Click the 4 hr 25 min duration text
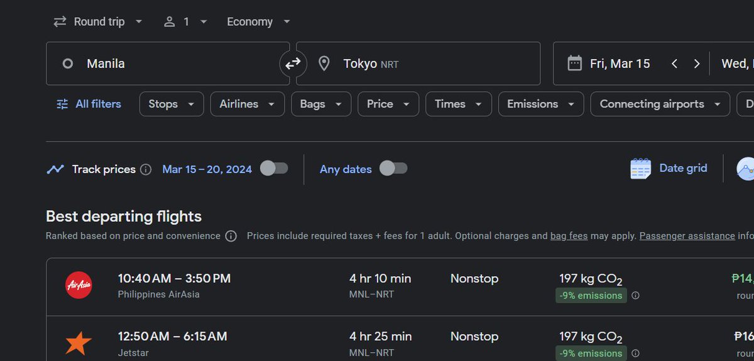 380,336
